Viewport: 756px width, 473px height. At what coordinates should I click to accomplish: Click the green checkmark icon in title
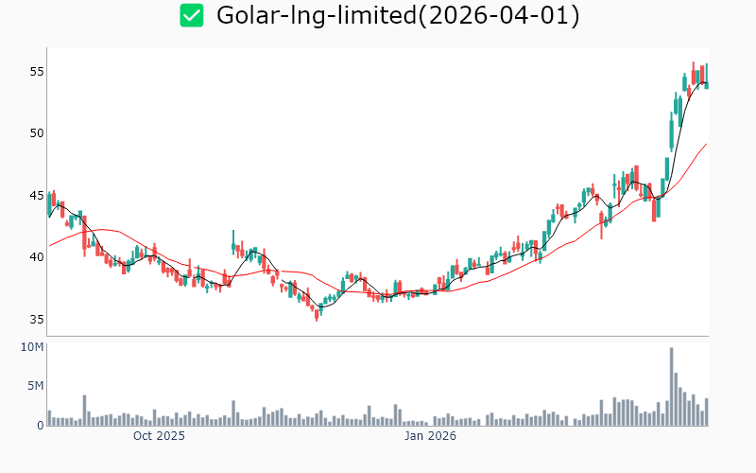192,16
